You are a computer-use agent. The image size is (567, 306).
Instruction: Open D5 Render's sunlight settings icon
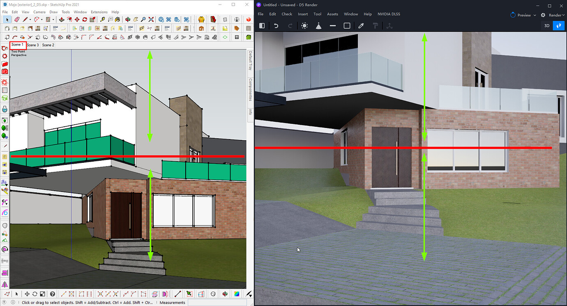305,25
